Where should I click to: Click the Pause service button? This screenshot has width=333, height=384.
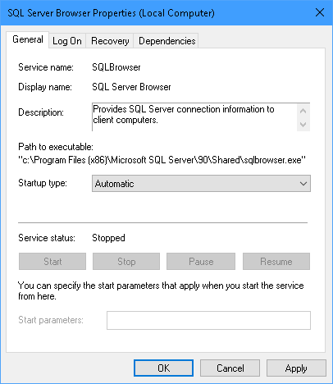click(201, 262)
